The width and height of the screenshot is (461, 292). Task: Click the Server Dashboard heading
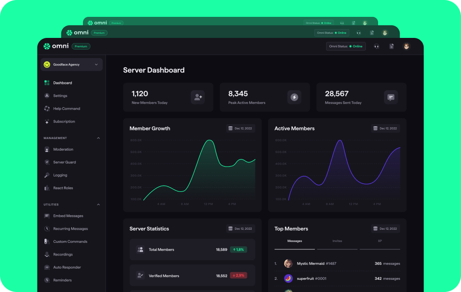pyautogui.click(x=154, y=70)
